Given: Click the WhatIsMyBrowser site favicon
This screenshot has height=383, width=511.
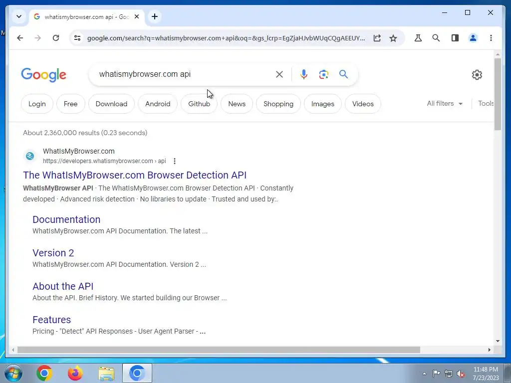Looking at the screenshot, I should coord(30,156).
